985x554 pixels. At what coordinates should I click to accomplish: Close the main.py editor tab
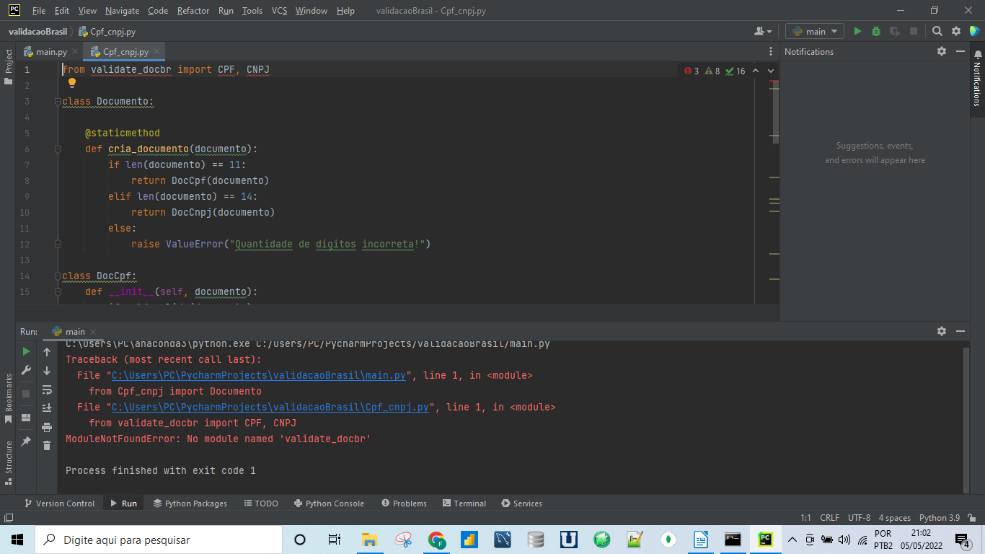75,52
